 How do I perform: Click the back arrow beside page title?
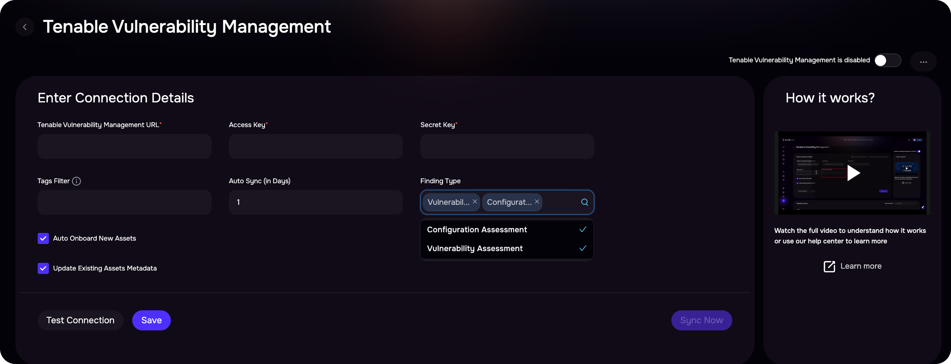click(25, 27)
